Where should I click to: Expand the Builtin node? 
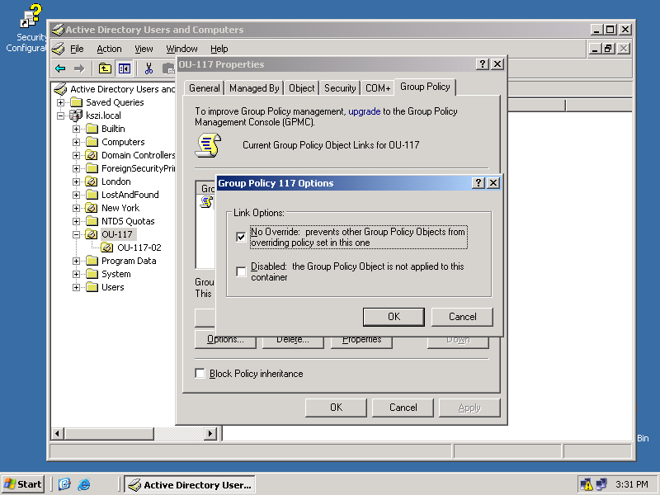pos(76,129)
